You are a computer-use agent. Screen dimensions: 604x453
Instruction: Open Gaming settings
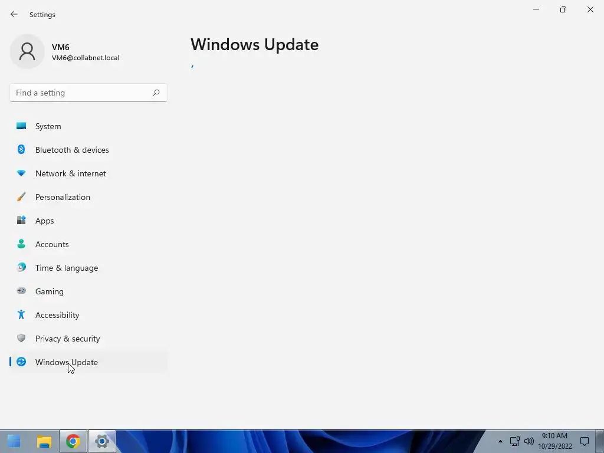pos(88,291)
